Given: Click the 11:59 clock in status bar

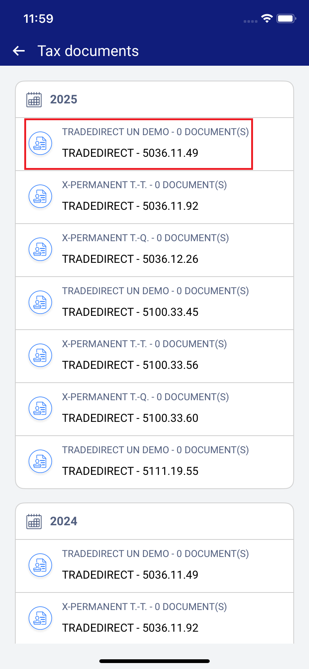Looking at the screenshot, I should pos(38,18).
